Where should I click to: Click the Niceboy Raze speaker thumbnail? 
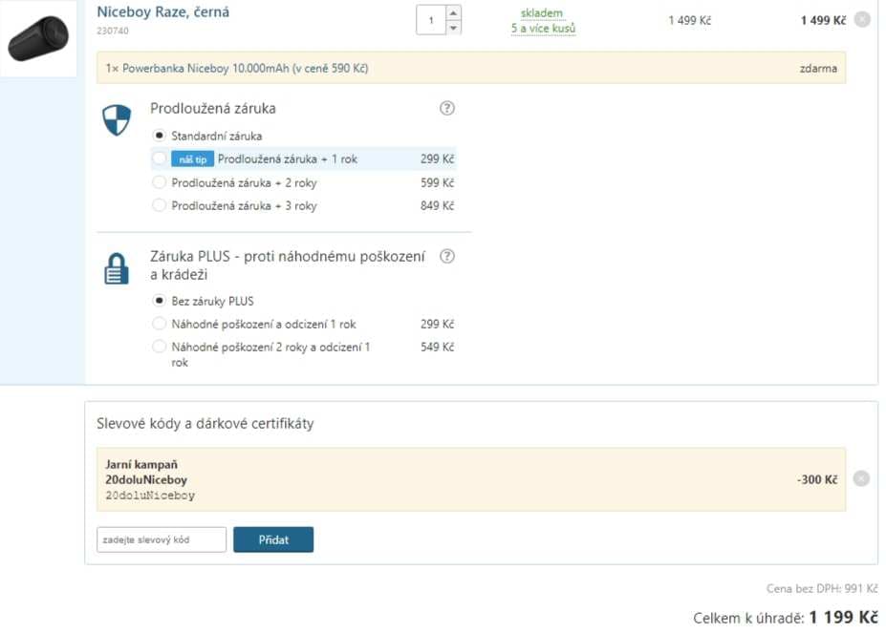point(38,39)
